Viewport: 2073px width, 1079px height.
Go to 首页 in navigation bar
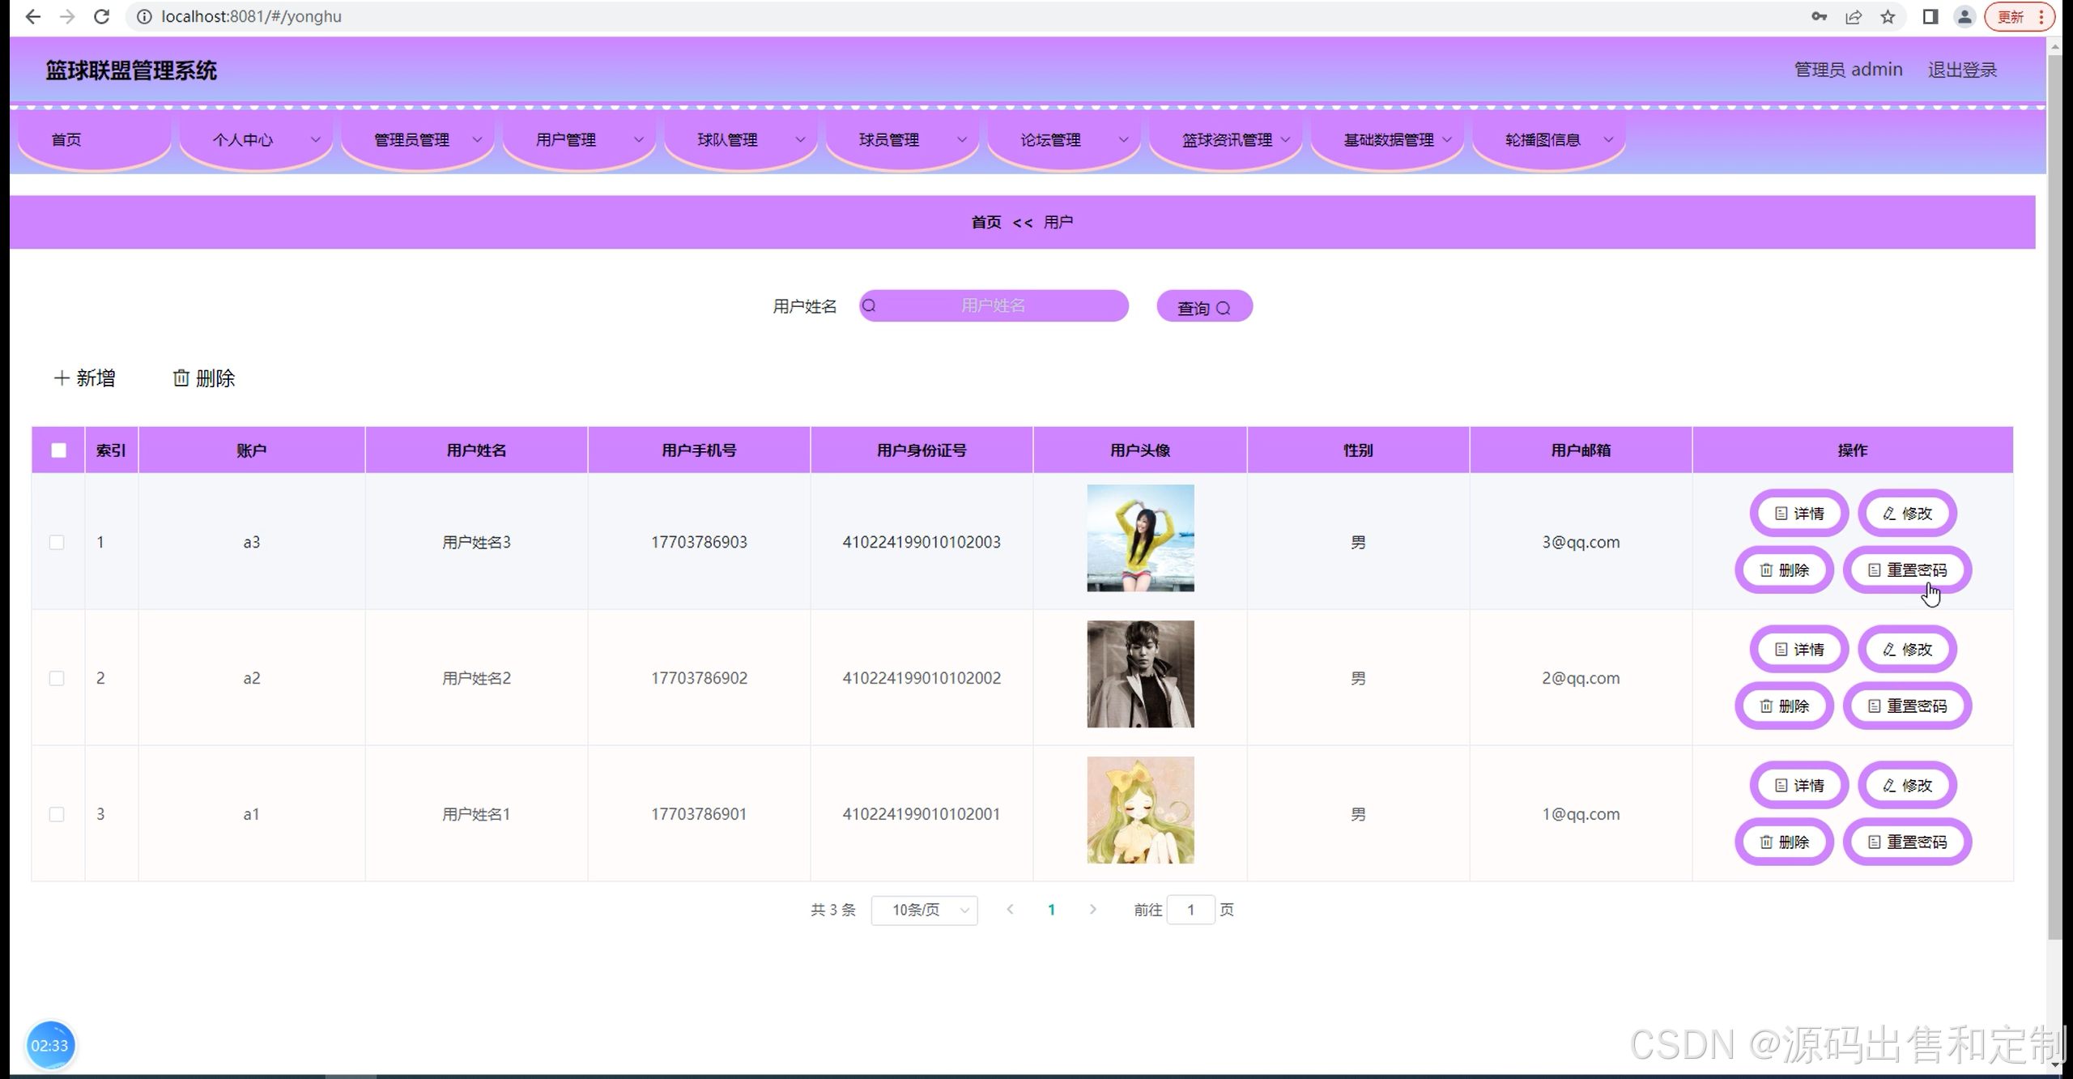[x=66, y=140]
